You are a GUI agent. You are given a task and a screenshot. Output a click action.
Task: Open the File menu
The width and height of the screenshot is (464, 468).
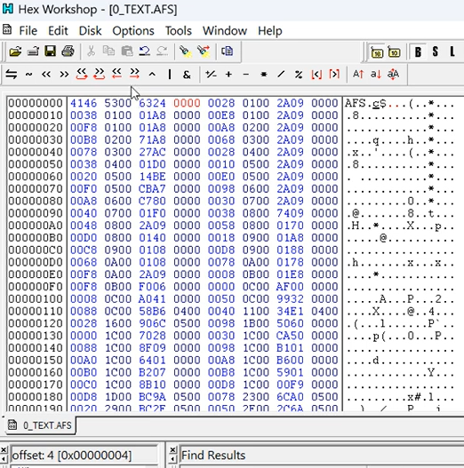point(28,31)
